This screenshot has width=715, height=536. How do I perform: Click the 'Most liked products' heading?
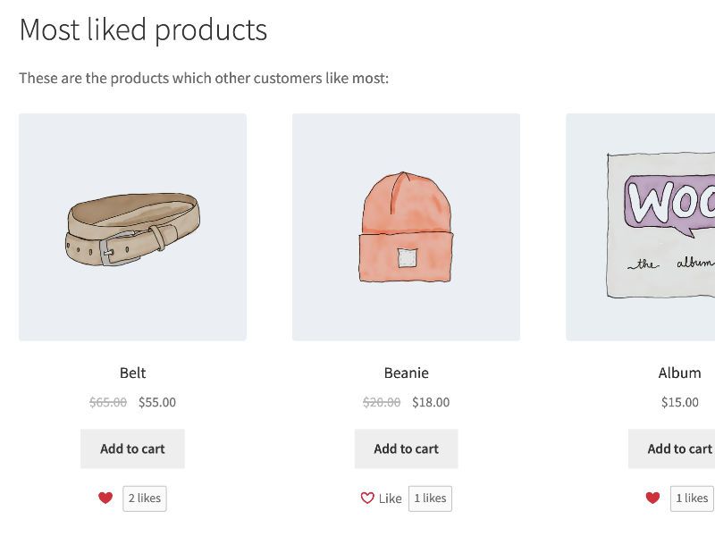(x=143, y=29)
